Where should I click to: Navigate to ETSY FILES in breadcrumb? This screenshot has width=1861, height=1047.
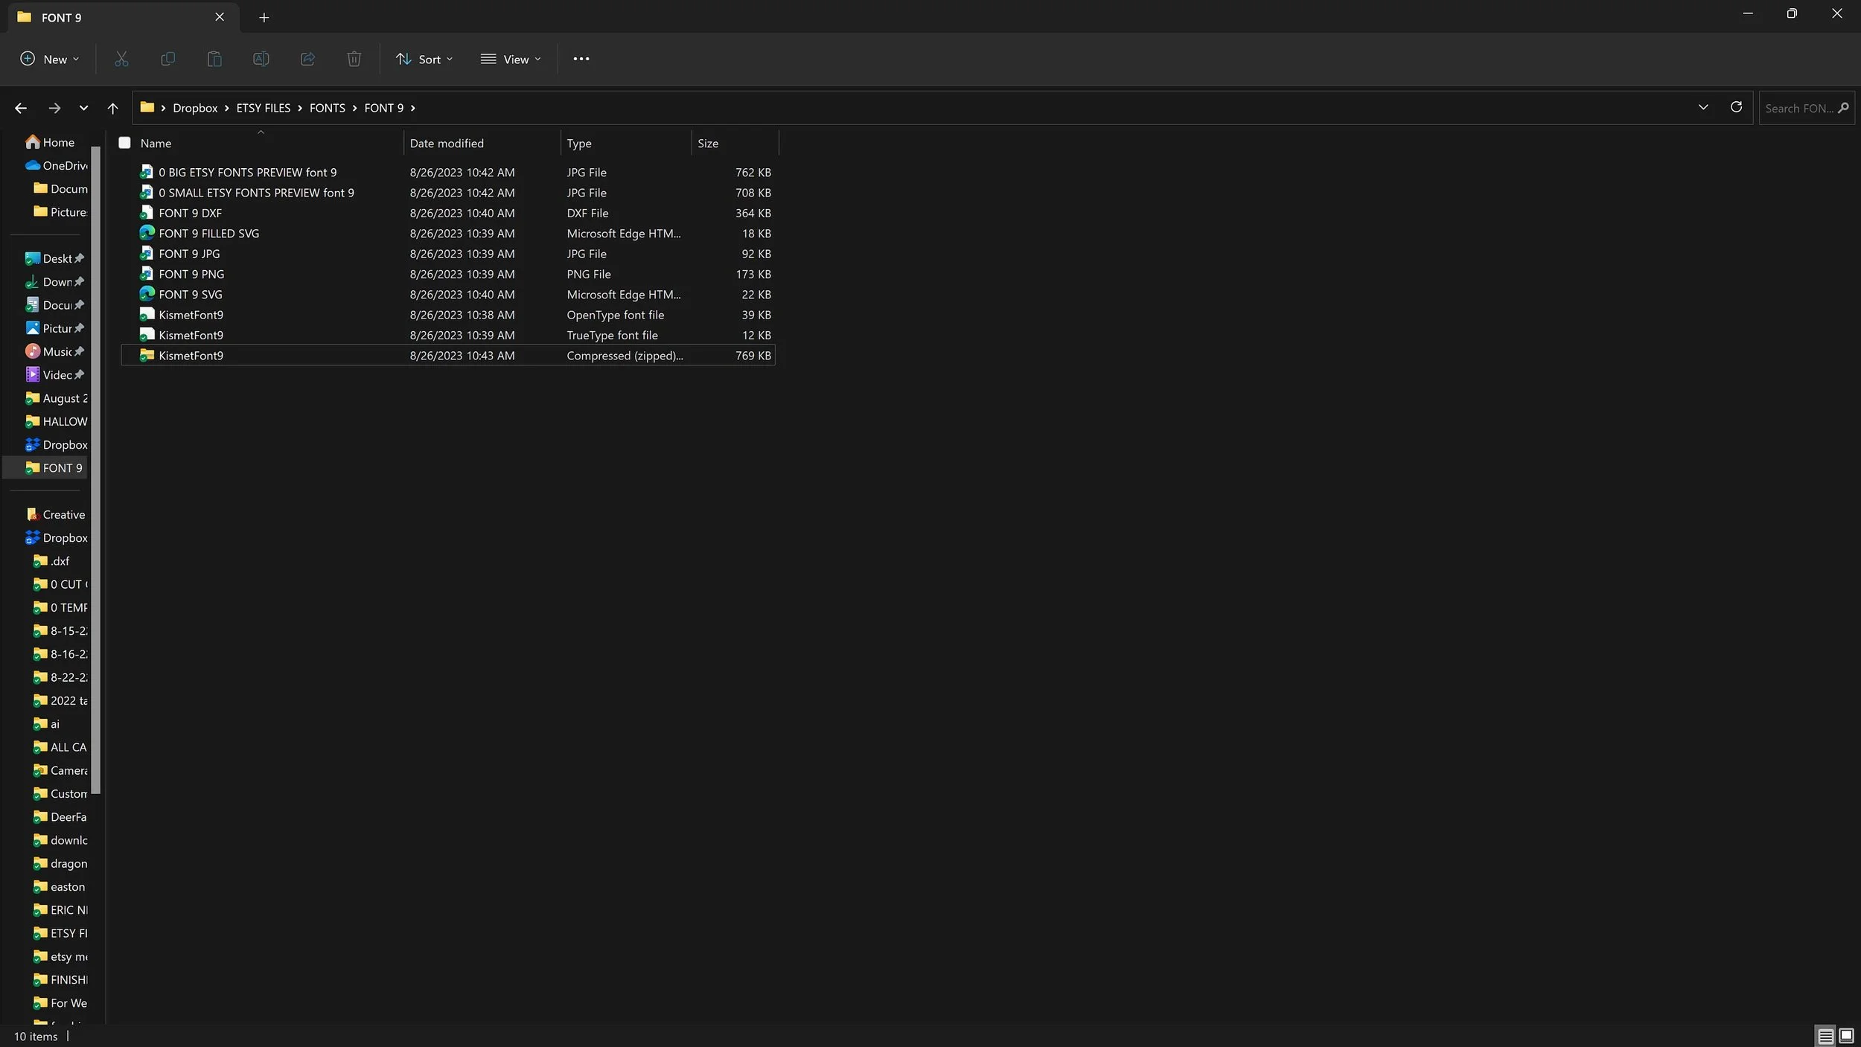pyautogui.click(x=264, y=108)
